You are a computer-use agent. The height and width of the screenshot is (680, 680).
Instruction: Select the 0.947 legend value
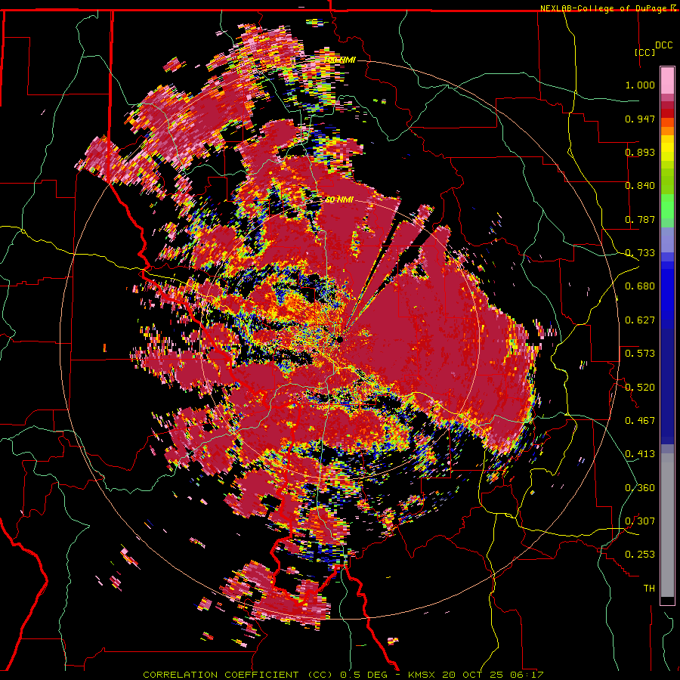[640, 119]
